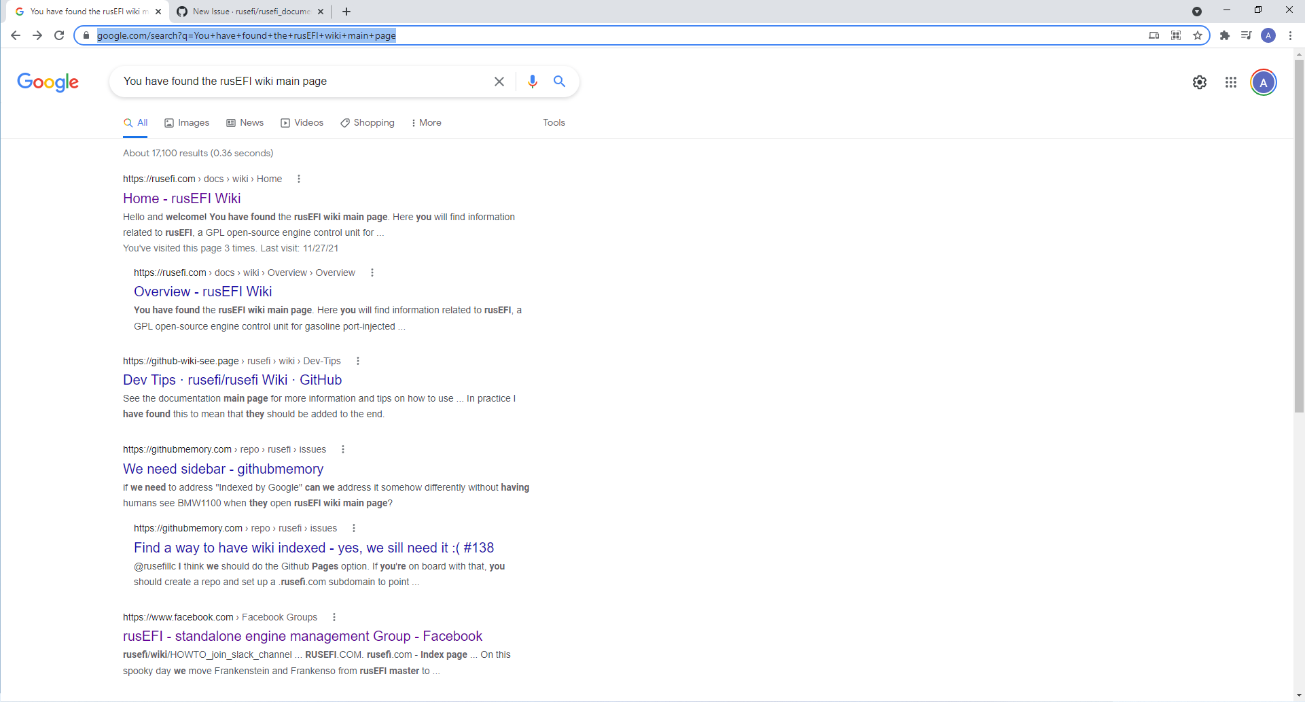Open Google quick settings gear
Viewport: 1305px width, 702px height.
(1200, 82)
